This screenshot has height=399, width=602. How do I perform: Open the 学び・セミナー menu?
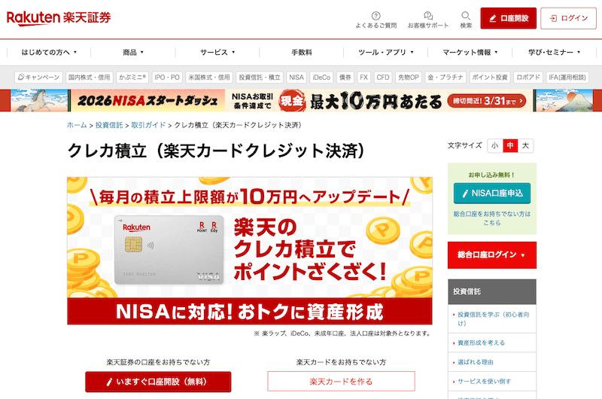point(555,53)
